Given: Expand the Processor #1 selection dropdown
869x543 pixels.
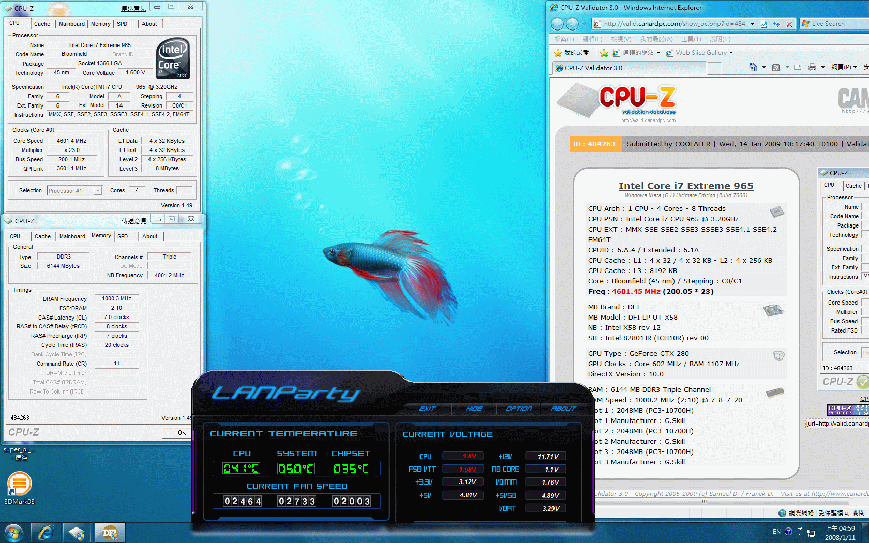Looking at the screenshot, I should click(97, 191).
